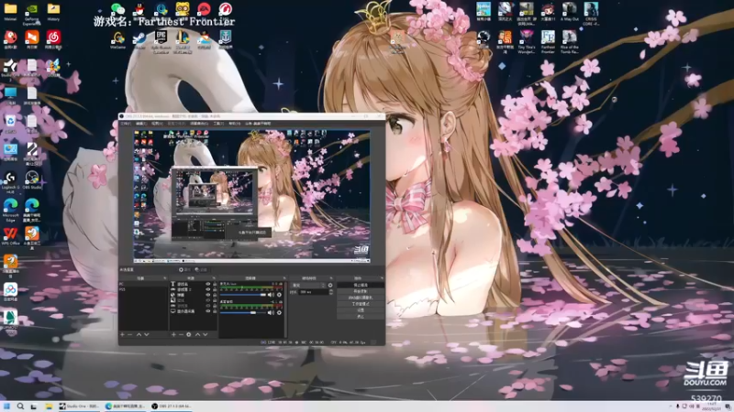Add a new source with the Sources plus icon
Image resolution: width=734 pixels, height=412 pixels.
click(x=173, y=334)
